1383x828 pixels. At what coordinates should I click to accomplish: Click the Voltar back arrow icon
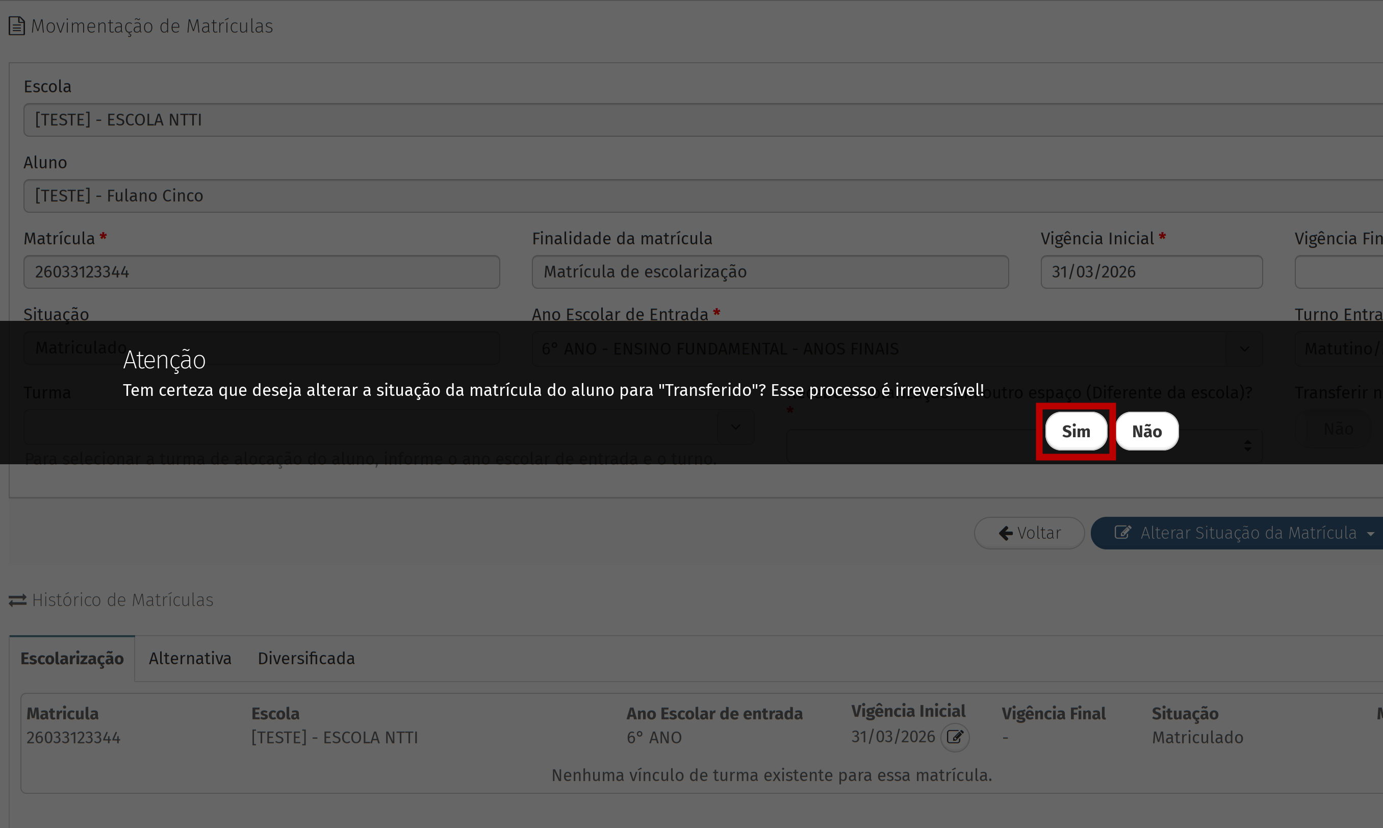click(x=1006, y=534)
